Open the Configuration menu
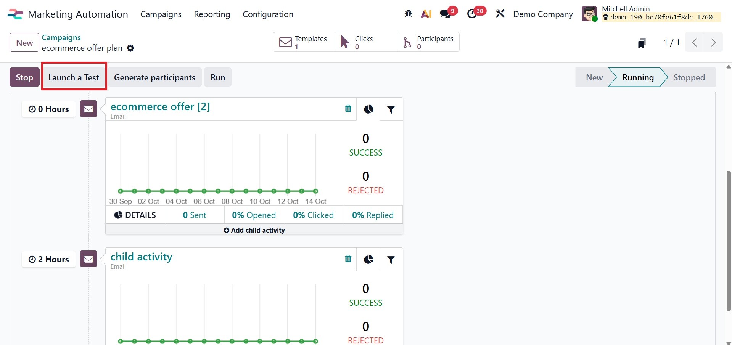Image resolution: width=732 pixels, height=345 pixels. (268, 14)
